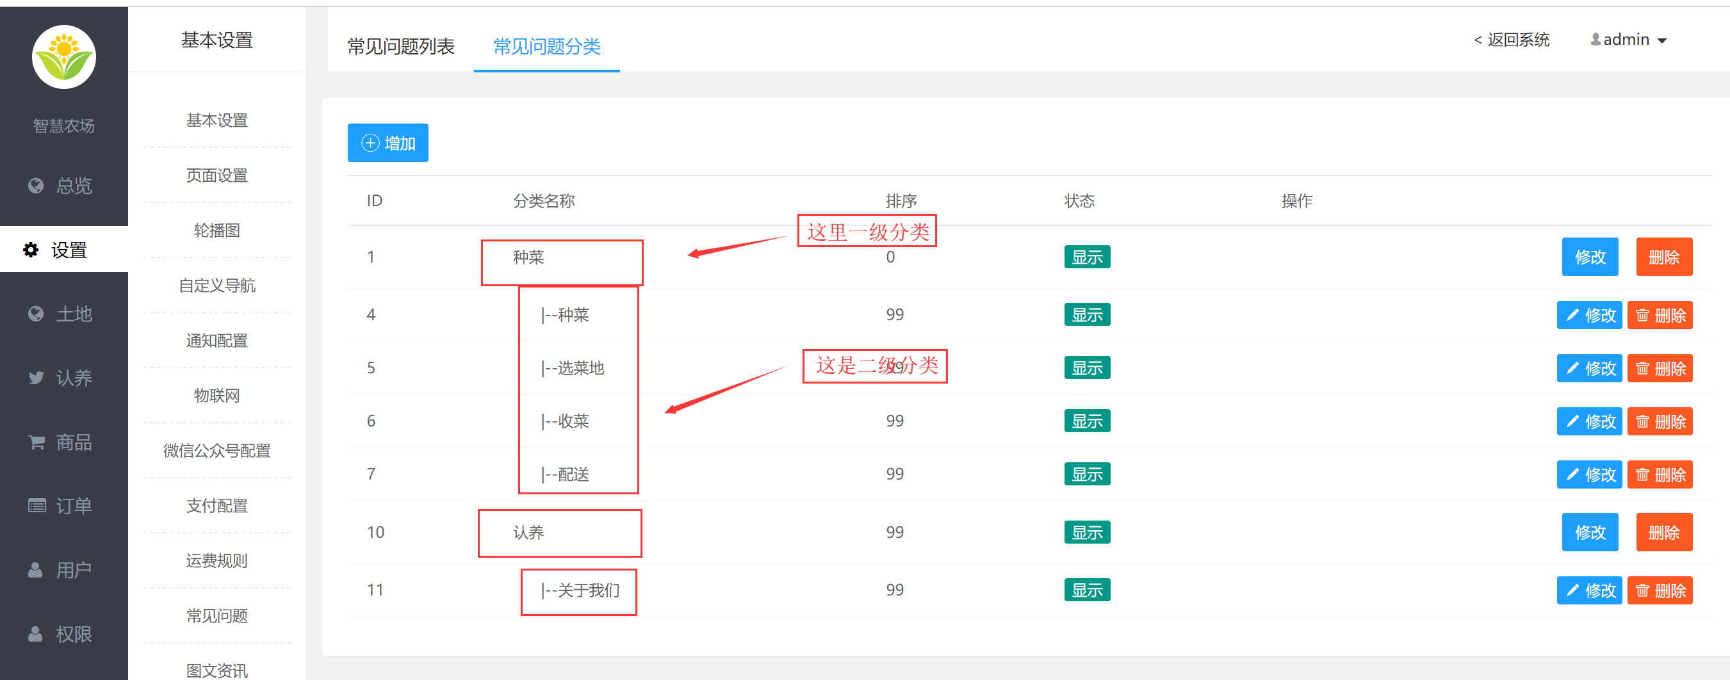Open 图文资讯 submenu item

217,669
